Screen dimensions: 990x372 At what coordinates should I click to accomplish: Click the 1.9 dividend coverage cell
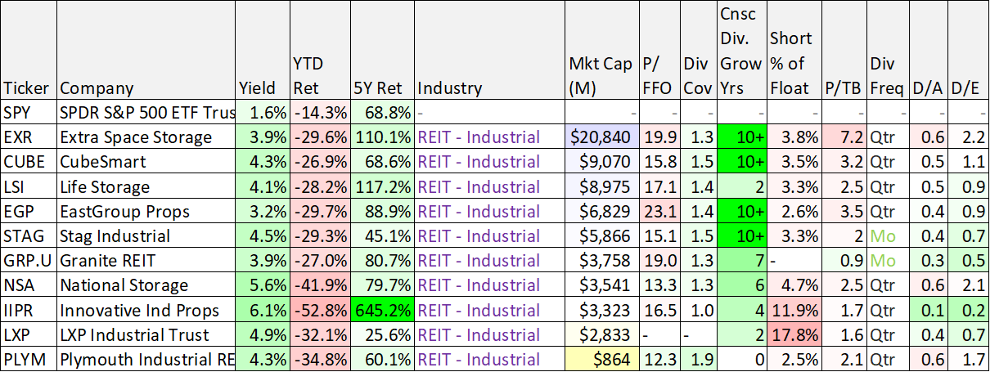point(698,359)
